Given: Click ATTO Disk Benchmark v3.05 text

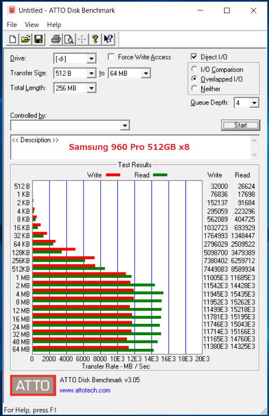Looking at the screenshot, I should 100,380.
